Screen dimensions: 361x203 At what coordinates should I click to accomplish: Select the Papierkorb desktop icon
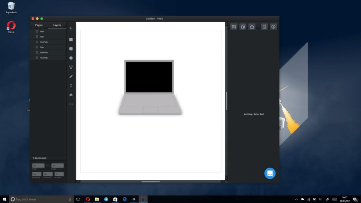pos(11,8)
